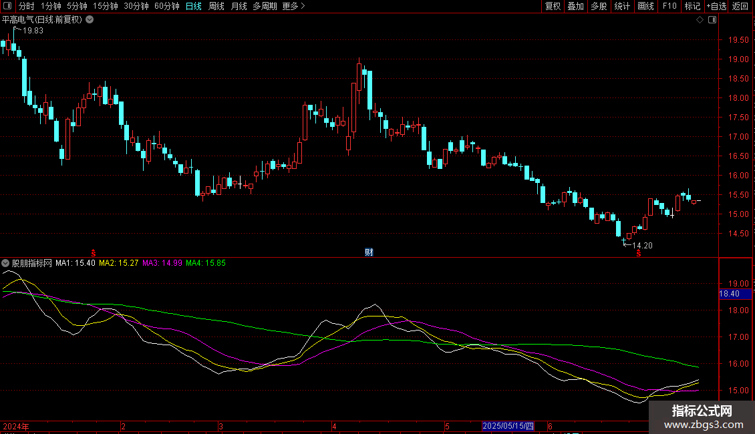This screenshot has height=434, width=755.
Task: Click the MA4: 15.85 label
Action: 206,263
